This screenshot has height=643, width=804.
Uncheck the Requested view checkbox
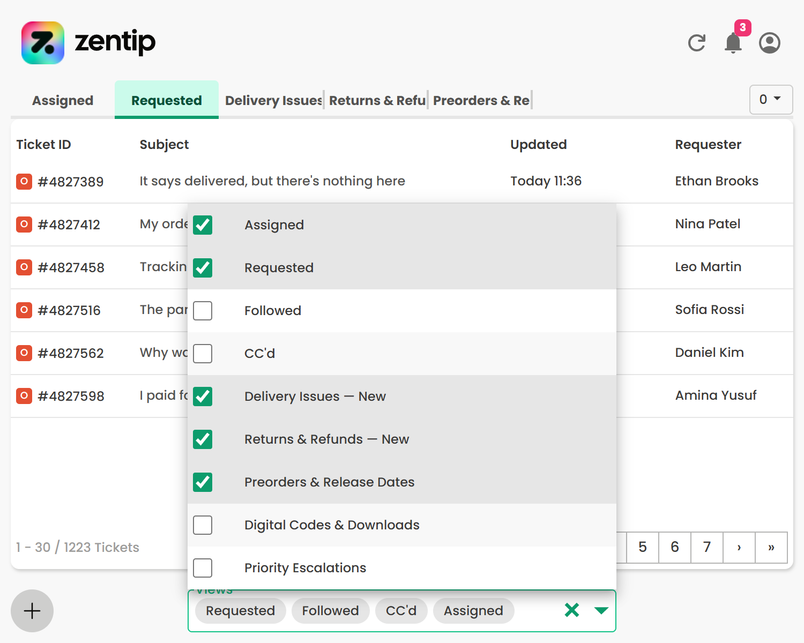203,268
